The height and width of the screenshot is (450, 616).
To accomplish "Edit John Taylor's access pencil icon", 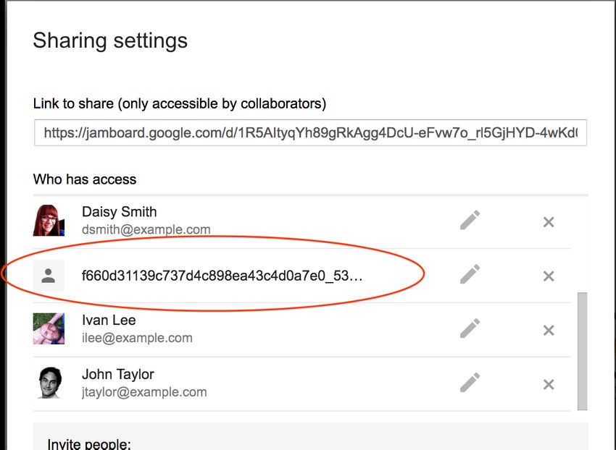I will coord(470,383).
